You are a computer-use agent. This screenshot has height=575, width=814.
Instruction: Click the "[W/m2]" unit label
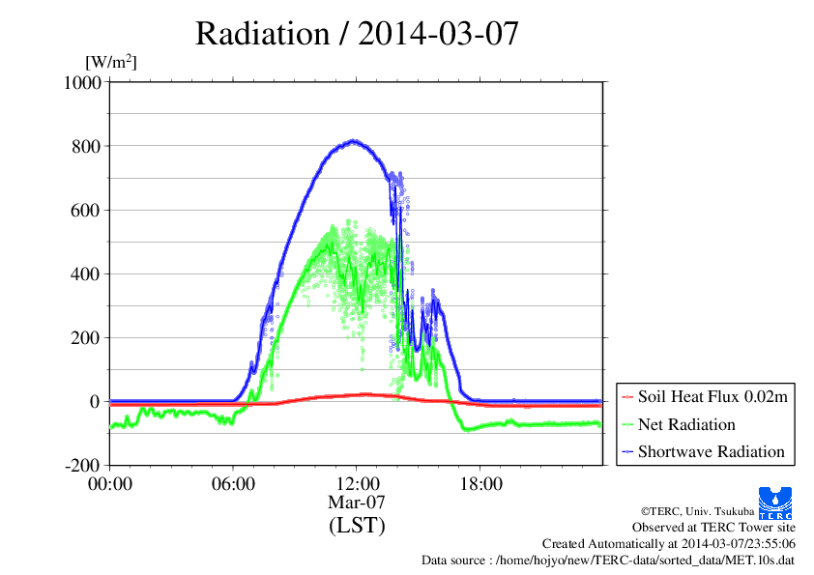pyautogui.click(x=111, y=62)
